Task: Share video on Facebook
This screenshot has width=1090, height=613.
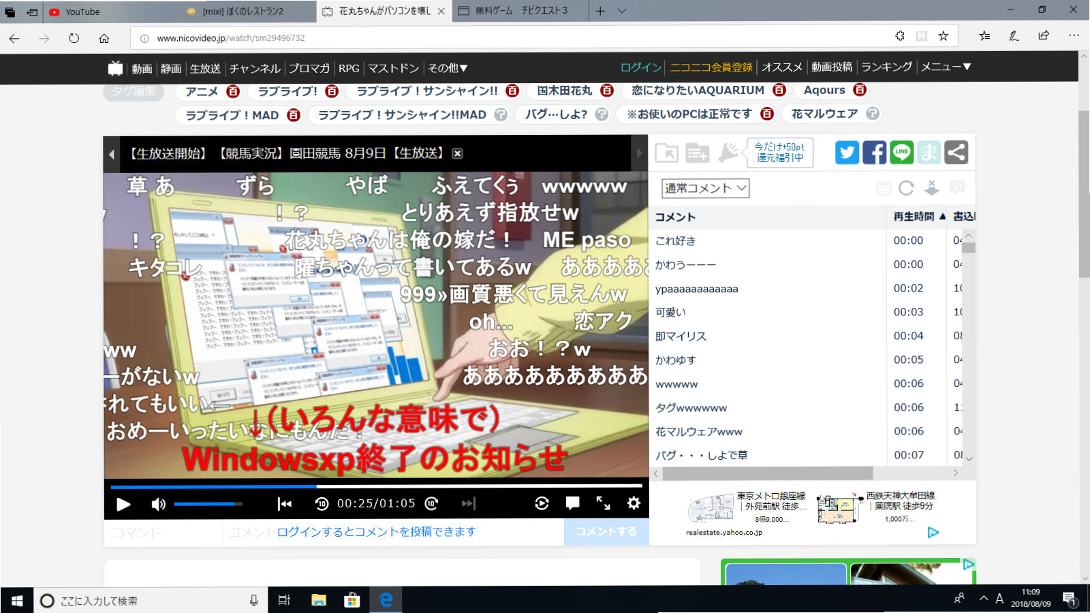Action: (874, 153)
